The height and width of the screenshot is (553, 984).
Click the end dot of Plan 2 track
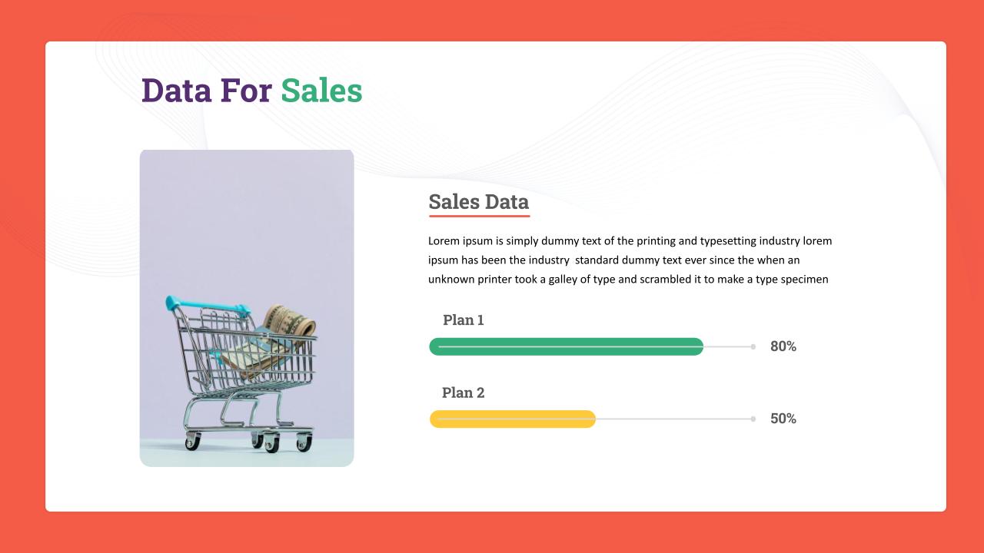[x=753, y=419]
